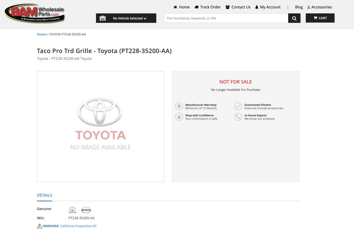
Task: Open the No Vehicle Selected dropdown
Action: (126, 18)
